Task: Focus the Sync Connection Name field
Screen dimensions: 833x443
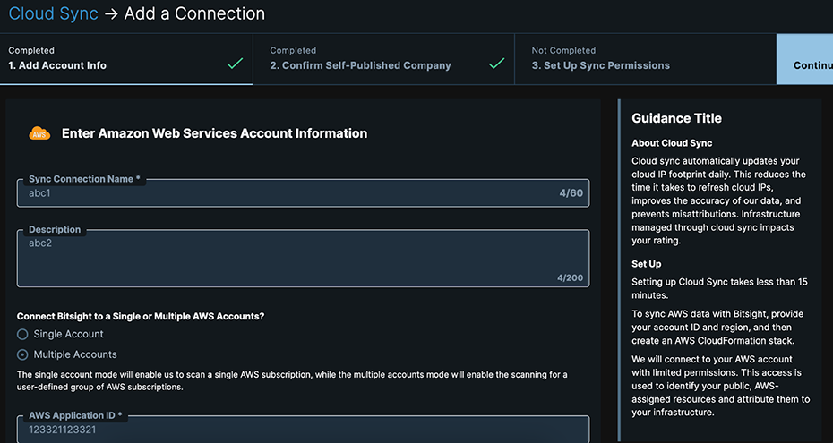Action: pyautogui.click(x=287, y=193)
